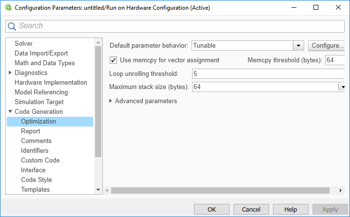The image size is (350, 217).
Task: Click the search magnifier icon
Action: [12, 26]
